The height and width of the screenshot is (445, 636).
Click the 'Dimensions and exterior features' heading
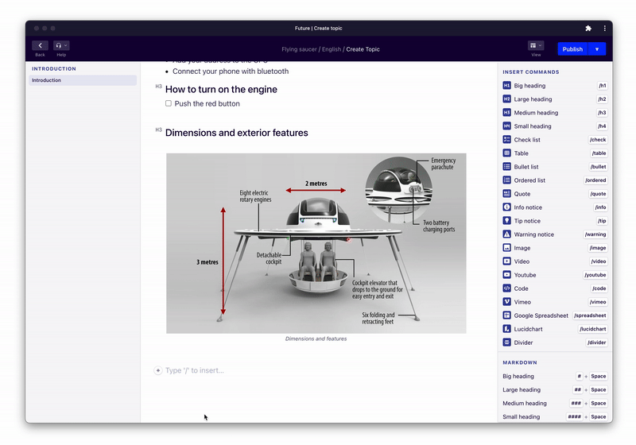[236, 133]
